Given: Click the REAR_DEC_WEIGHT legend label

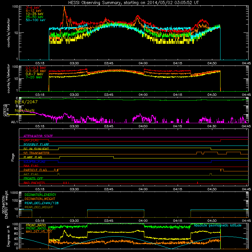Looking at the screenshot, I should [x=39, y=207].
